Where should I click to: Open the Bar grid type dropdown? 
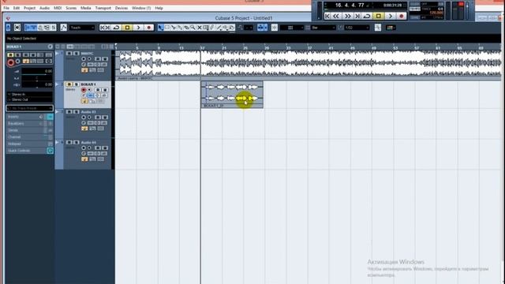click(x=324, y=28)
